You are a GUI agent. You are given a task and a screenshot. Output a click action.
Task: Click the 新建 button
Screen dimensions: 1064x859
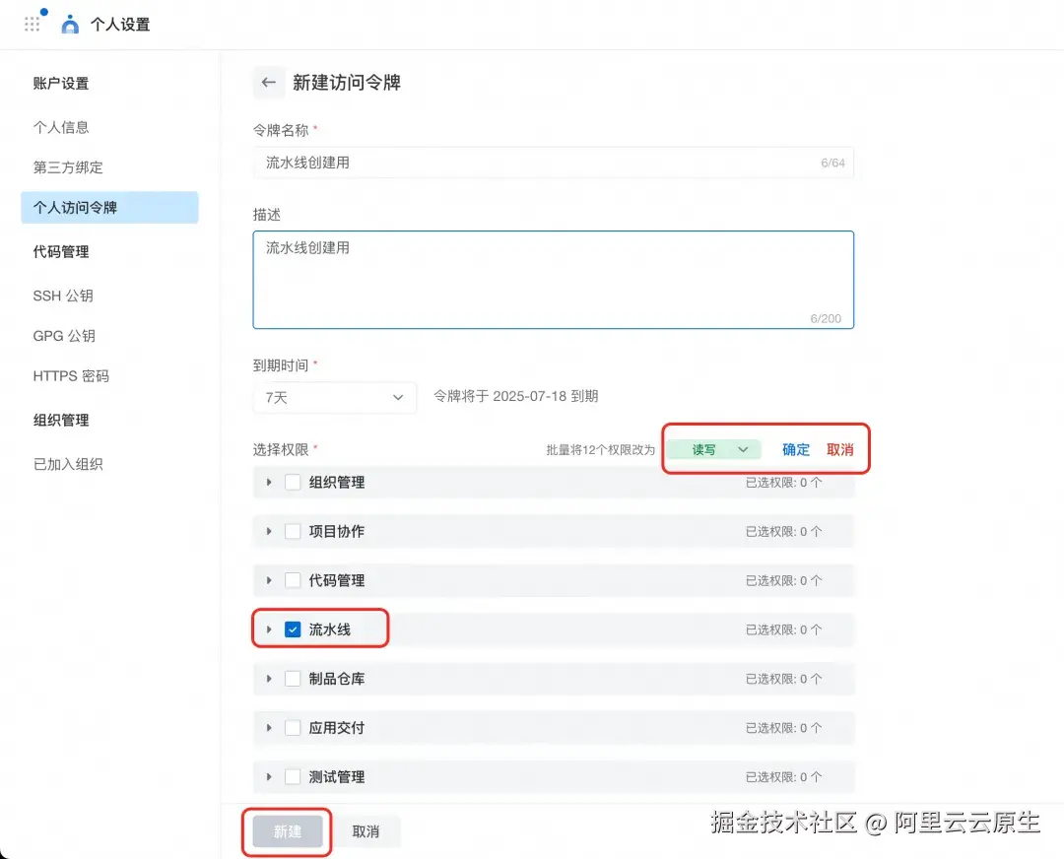[288, 831]
